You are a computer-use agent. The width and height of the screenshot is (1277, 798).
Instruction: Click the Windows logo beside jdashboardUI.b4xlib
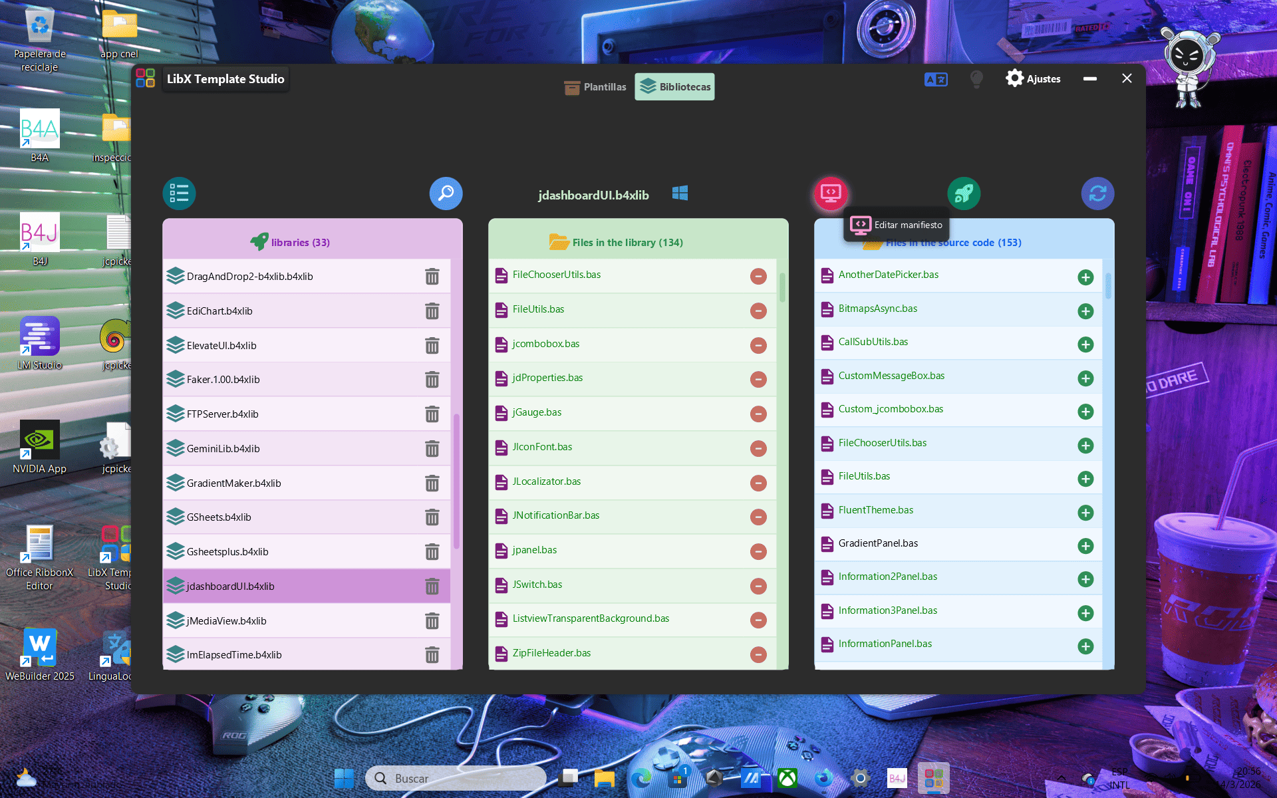point(680,194)
